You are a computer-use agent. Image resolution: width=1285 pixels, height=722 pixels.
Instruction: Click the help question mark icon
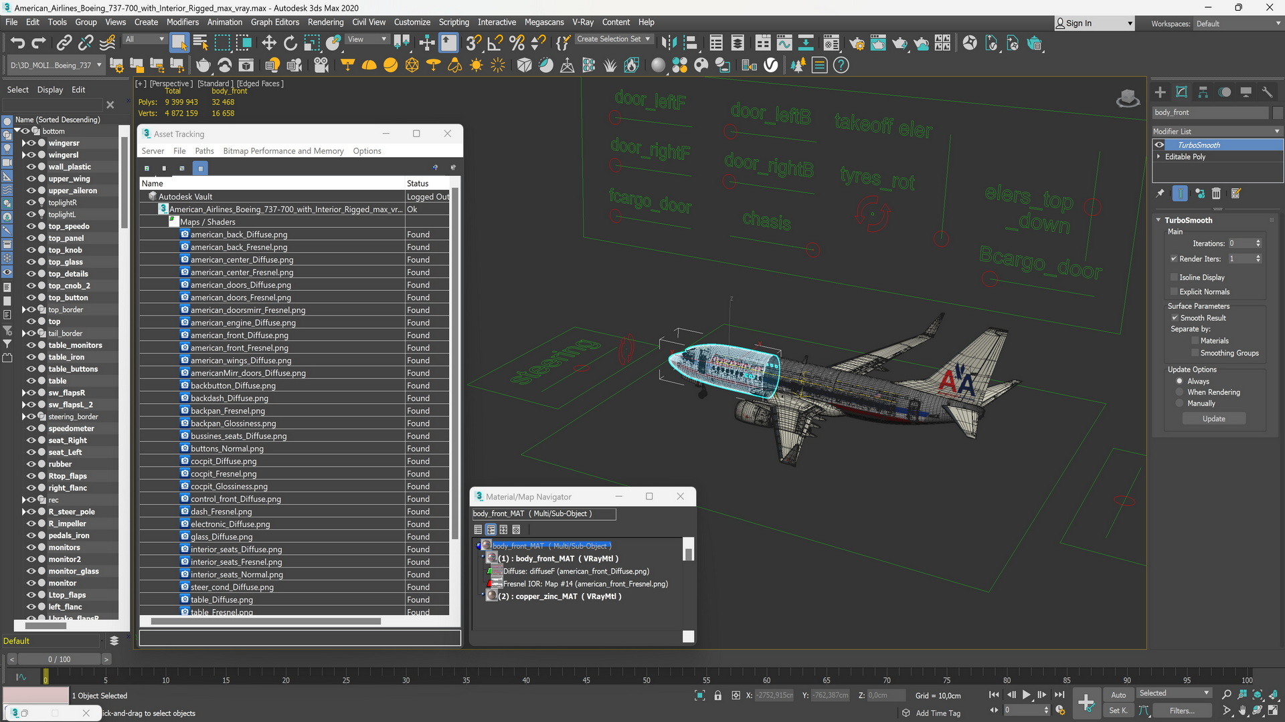[841, 65]
